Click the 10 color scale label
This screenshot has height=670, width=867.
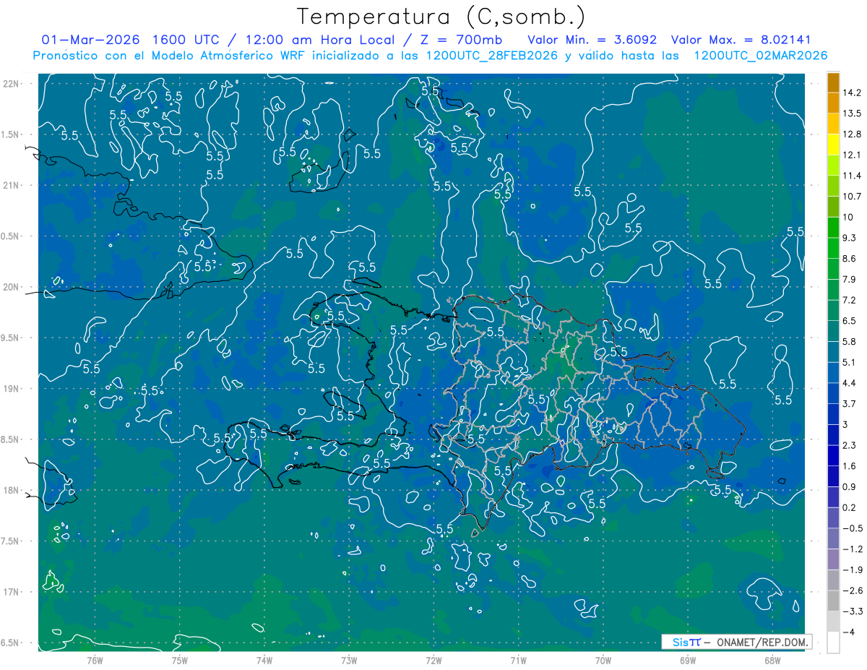(848, 217)
